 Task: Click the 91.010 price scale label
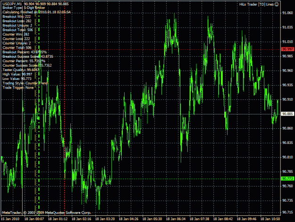pyautogui.click(x=287, y=42)
